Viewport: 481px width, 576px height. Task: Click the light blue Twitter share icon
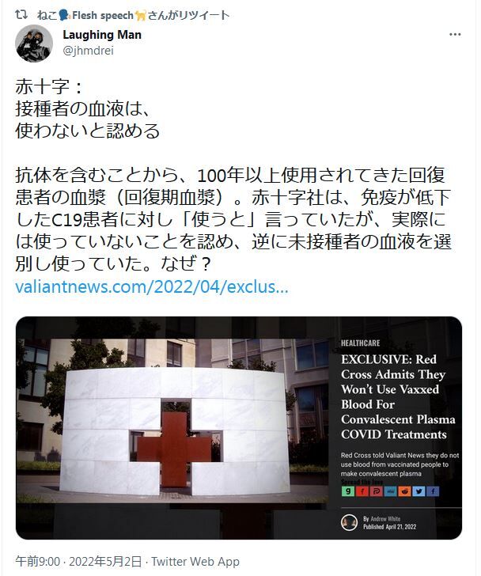tap(419, 491)
